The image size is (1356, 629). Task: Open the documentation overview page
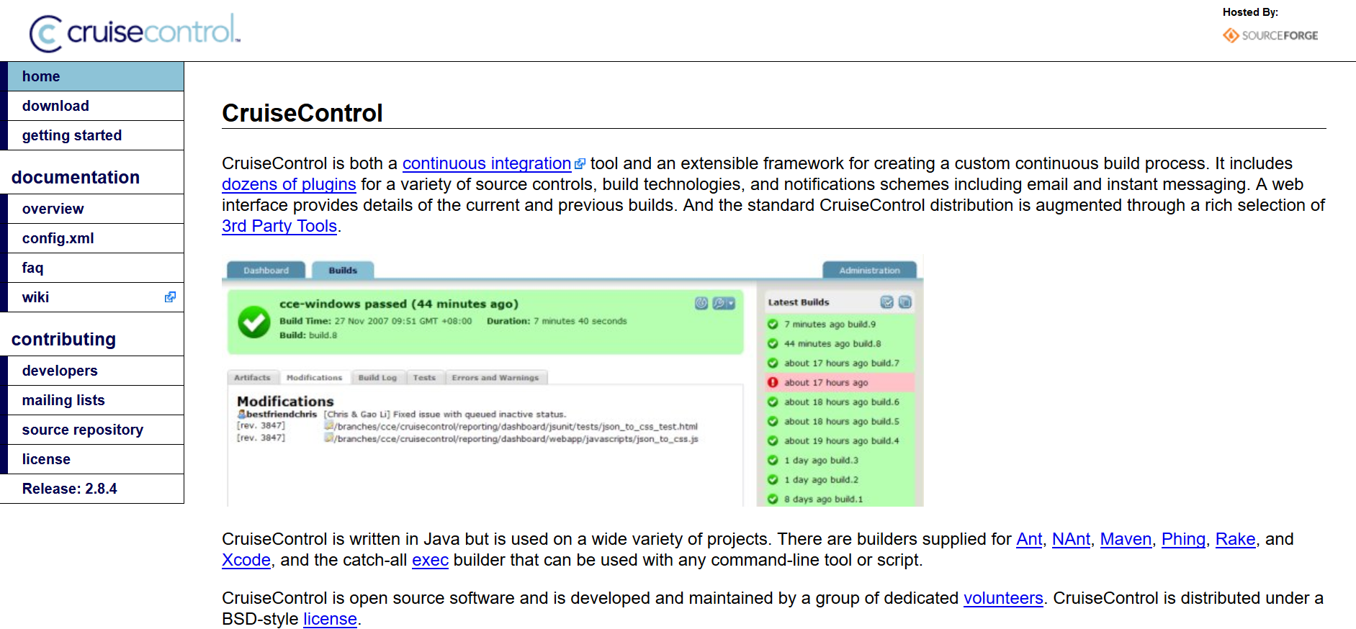[95, 209]
